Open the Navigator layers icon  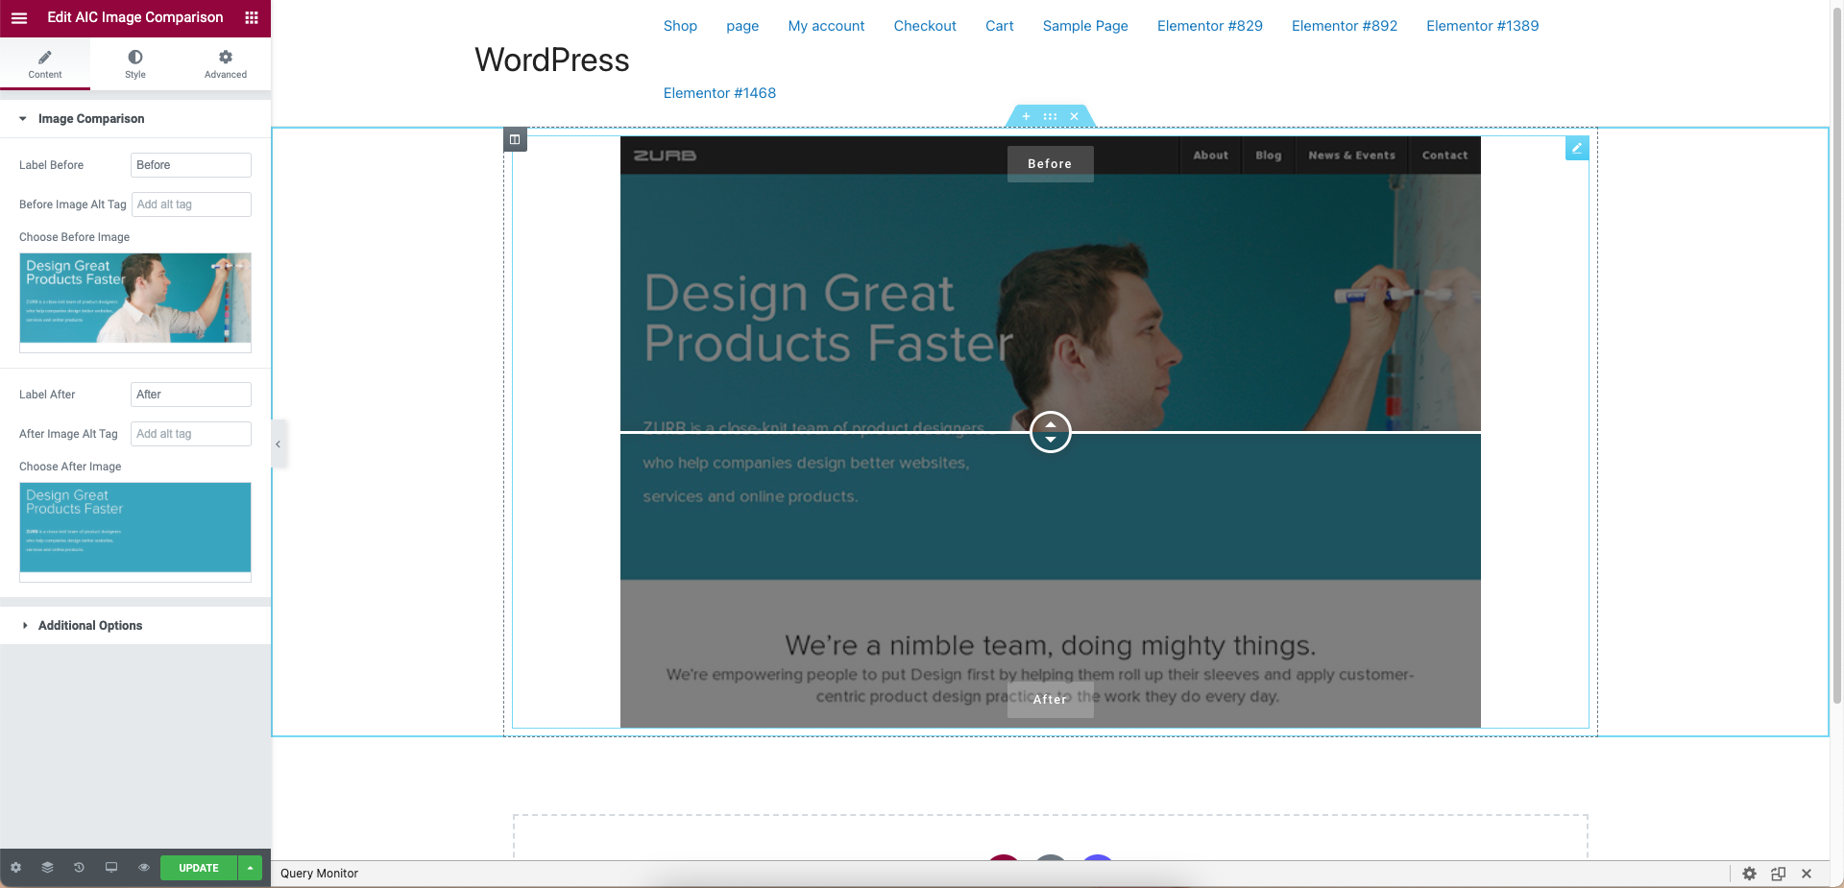[47, 868]
